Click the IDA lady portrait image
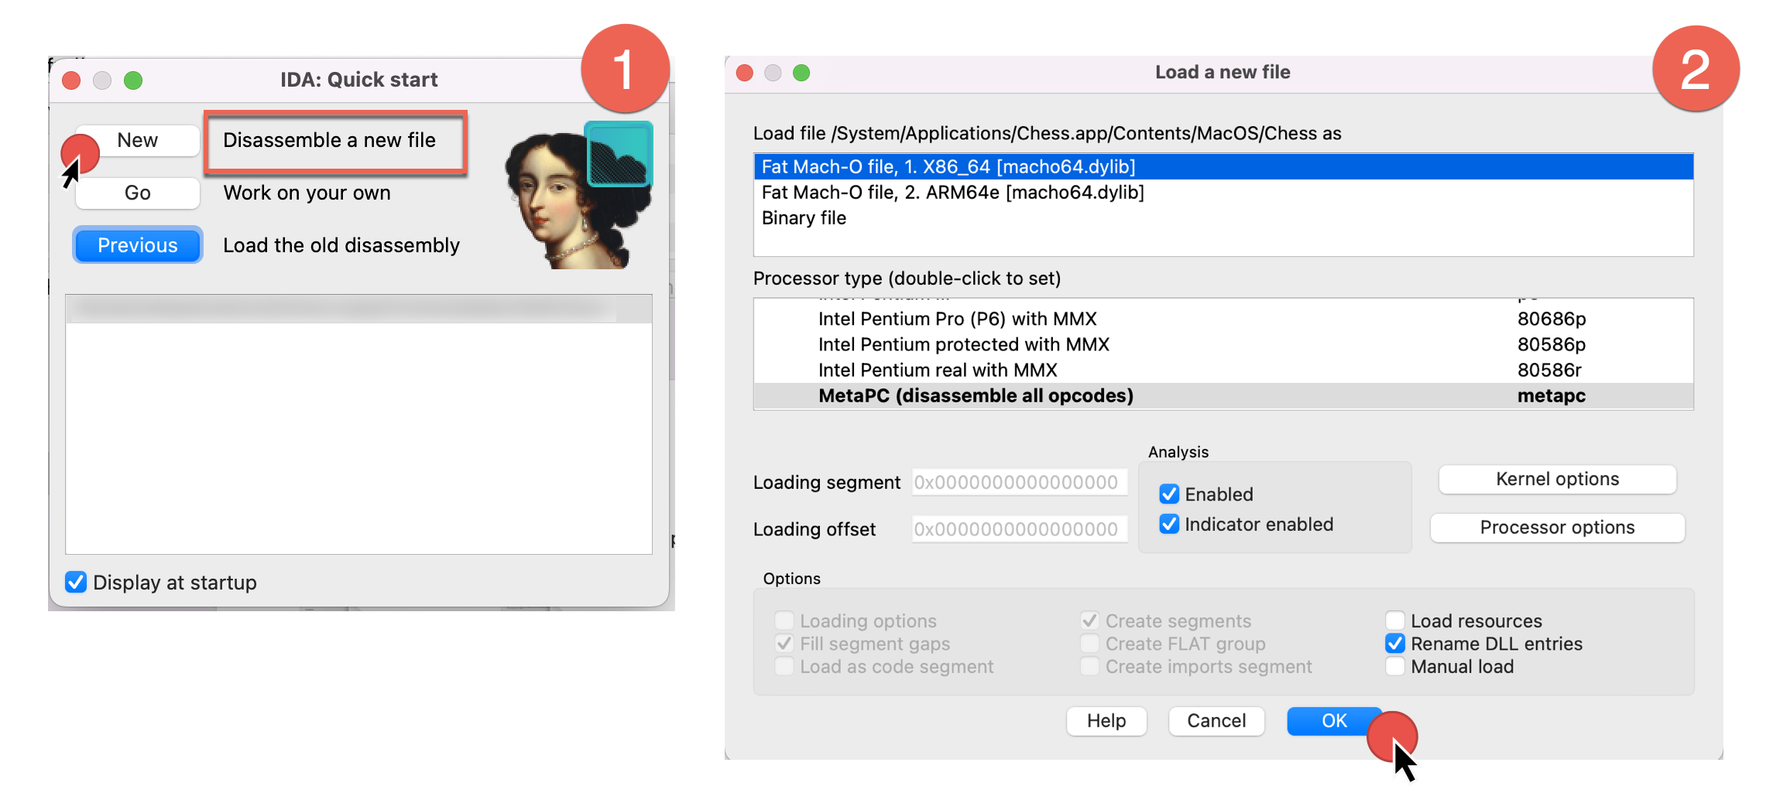This screenshot has height=800, width=1773. pos(557,209)
